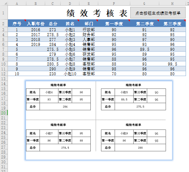
Task: Click the select-all corner triangle
Action: click(6, 3)
